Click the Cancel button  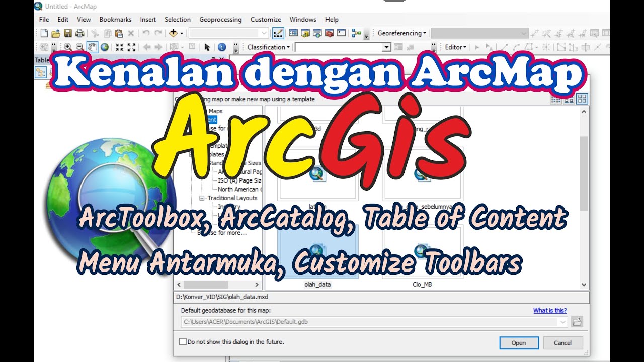coord(562,343)
